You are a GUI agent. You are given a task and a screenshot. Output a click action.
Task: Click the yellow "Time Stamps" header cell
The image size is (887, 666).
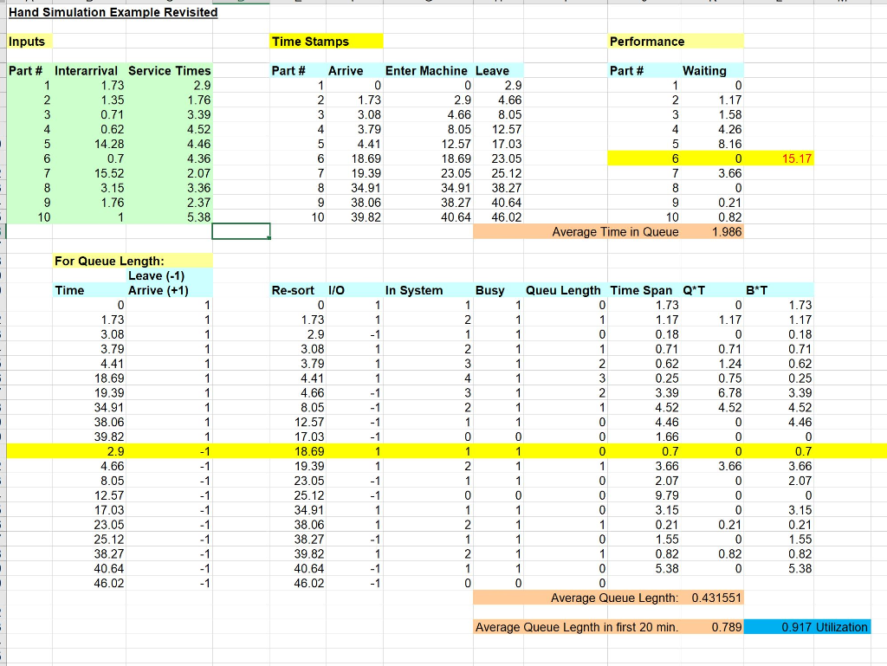[299, 41]
